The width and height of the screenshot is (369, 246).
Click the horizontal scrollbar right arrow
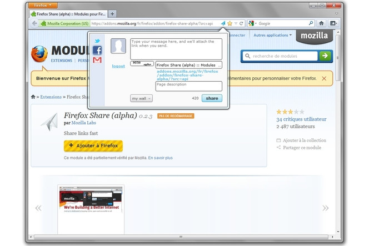click(332, 237)
